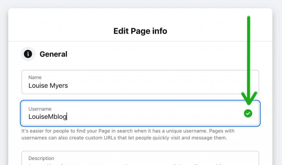The height and width of the screenshot is (165, 282).
Task: Click the info symbol above the Name field
Action: [28, 54]
